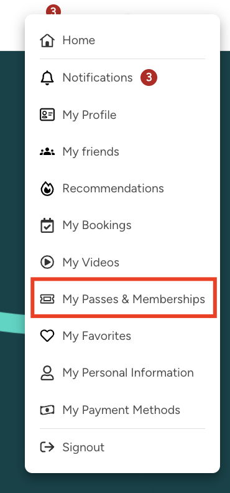
Task: Click the Signout arrow icon
Action: pos(47,447)
